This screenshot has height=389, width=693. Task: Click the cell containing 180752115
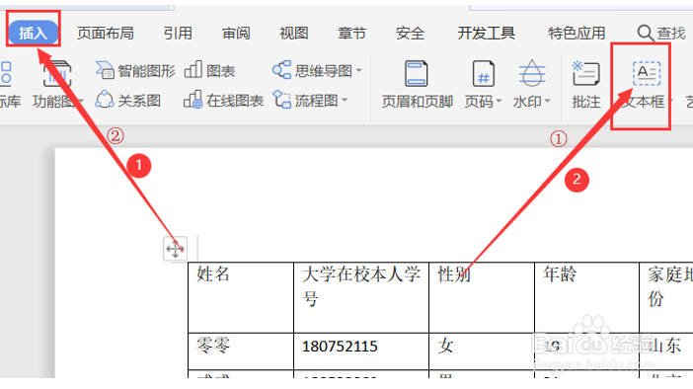[x=361, y=351]
